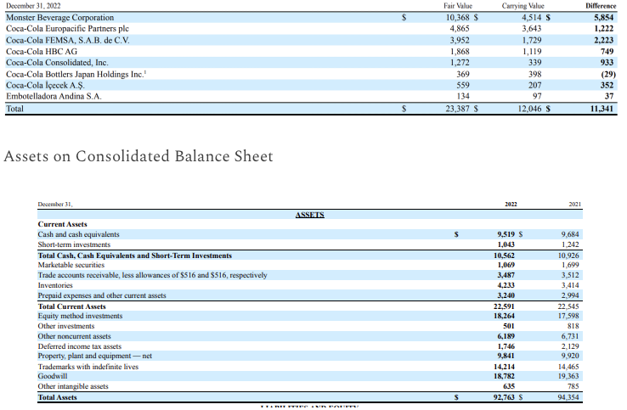
Task: Click the underlined ASSETS header
Action: pos(309,215)
